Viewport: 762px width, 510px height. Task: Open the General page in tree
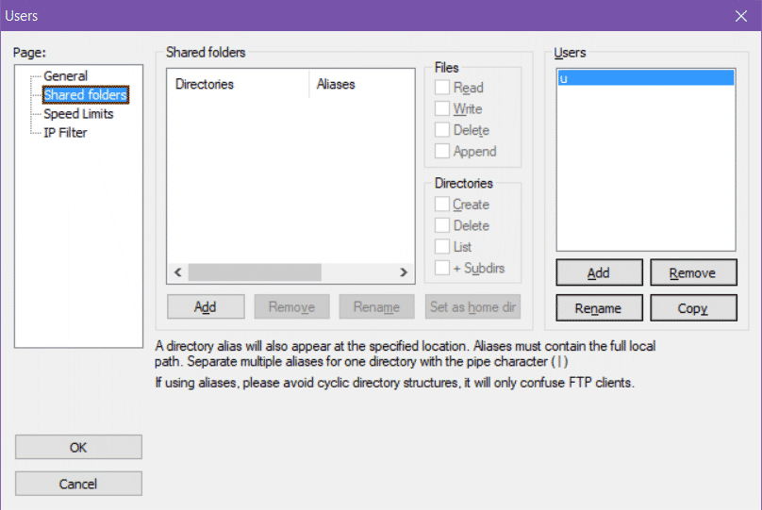(65, 76)
